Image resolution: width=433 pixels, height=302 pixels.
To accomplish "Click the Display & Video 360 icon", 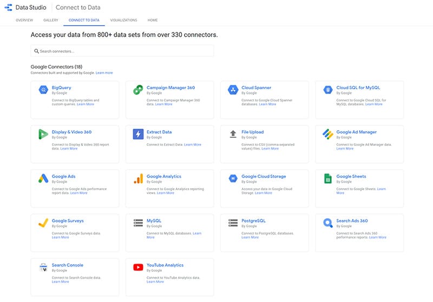I will 43,134.
